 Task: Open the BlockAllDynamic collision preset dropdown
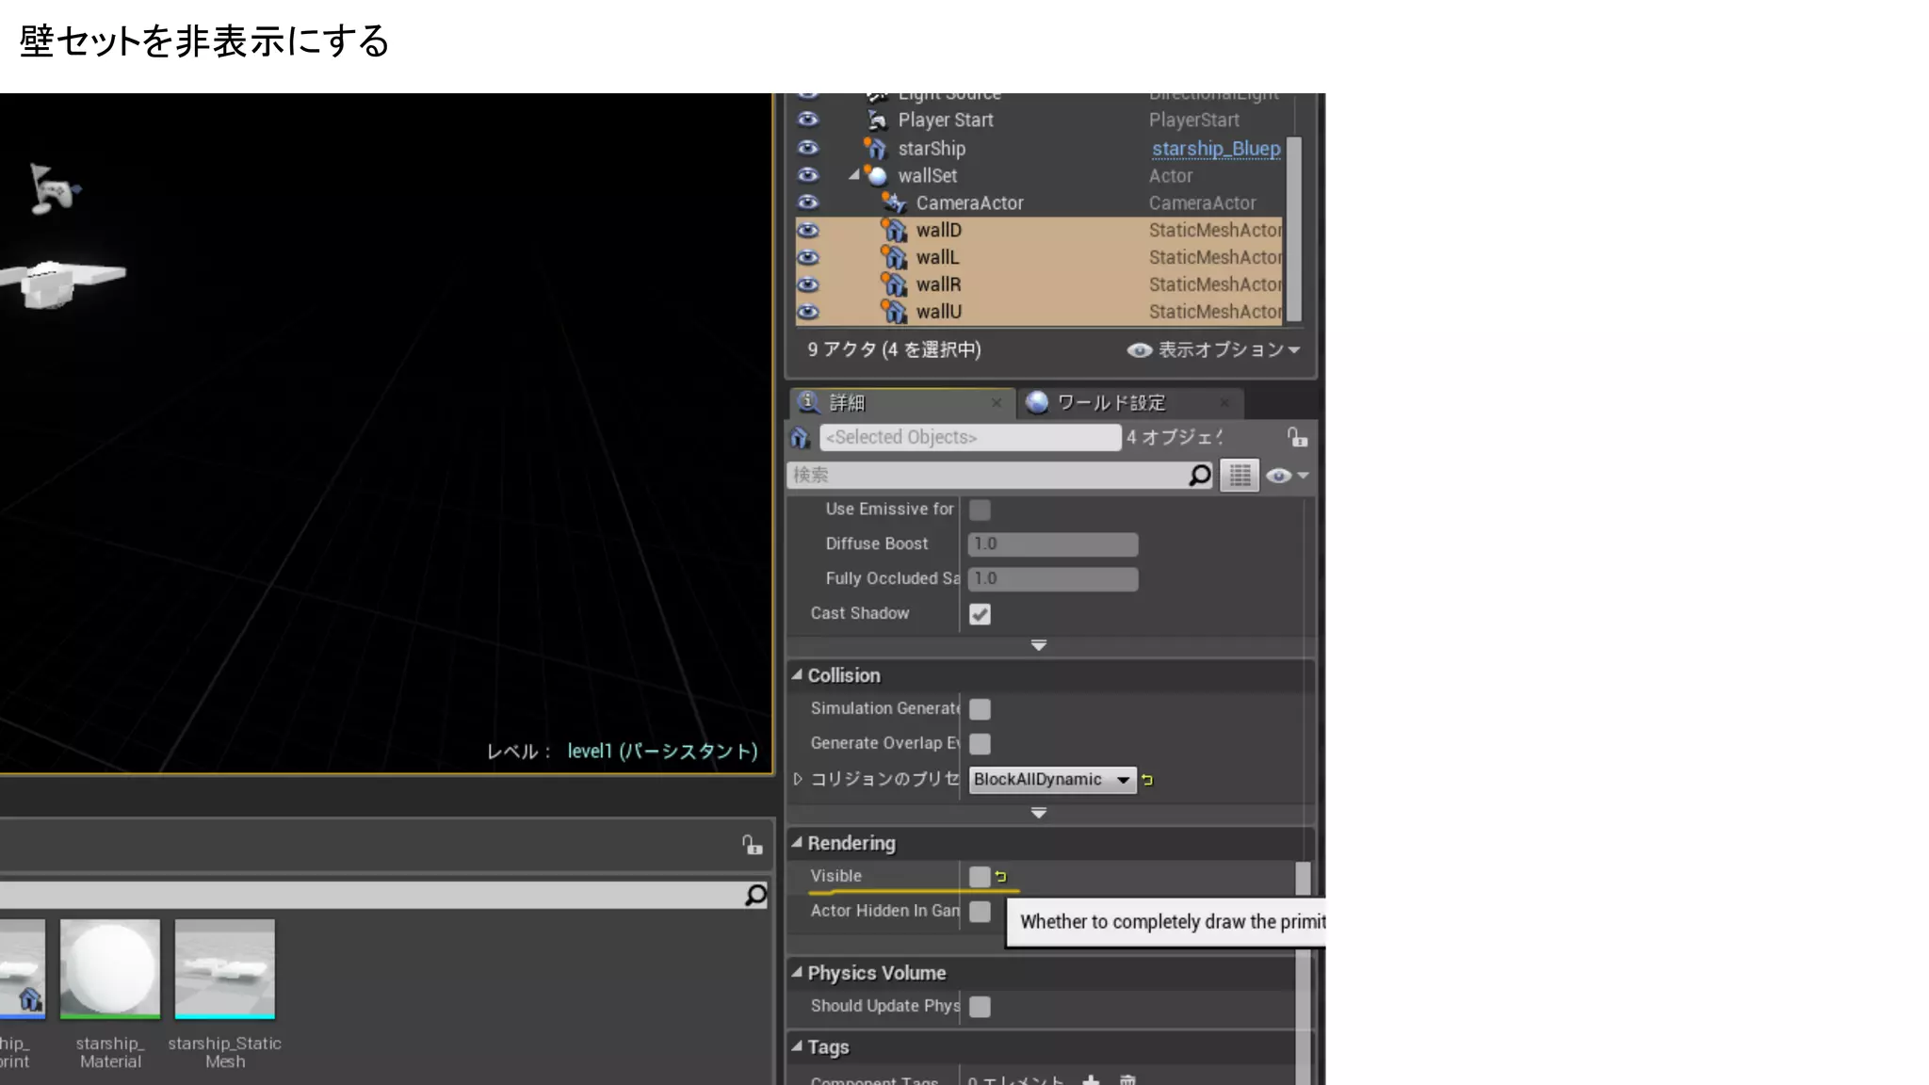coord(1051,780)
